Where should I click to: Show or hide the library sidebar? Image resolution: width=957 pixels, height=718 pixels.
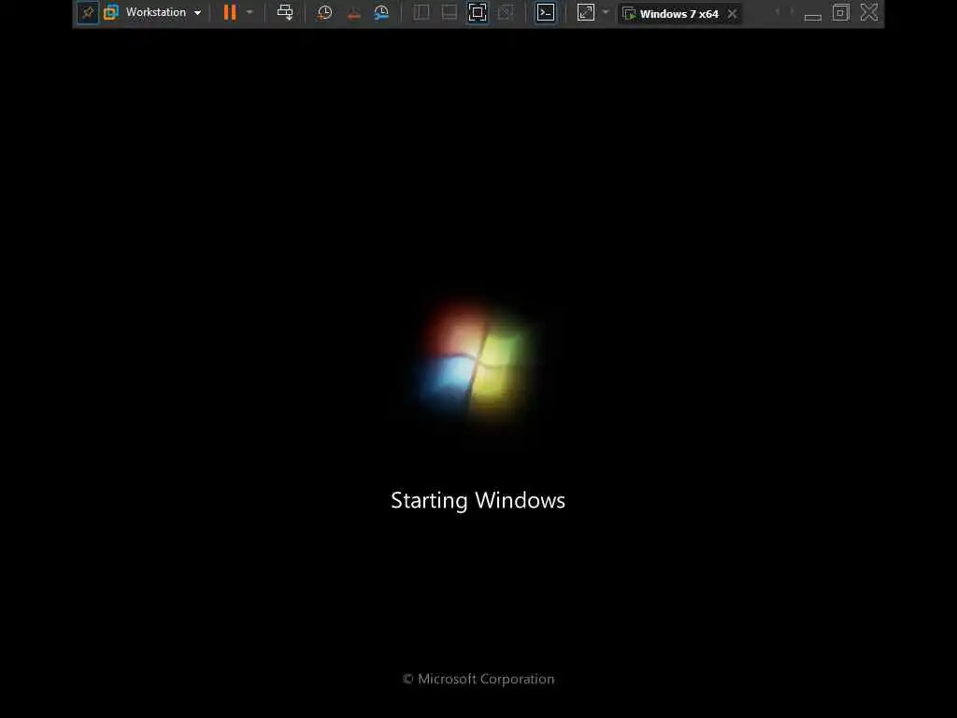(421, 12)
